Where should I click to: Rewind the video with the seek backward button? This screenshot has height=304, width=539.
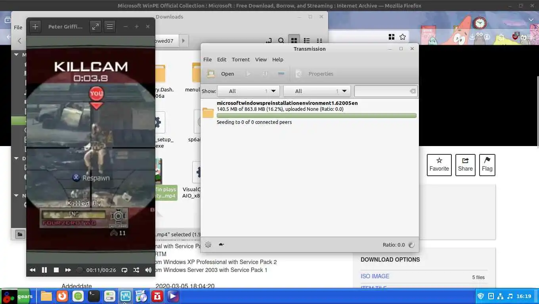[32, 270]
